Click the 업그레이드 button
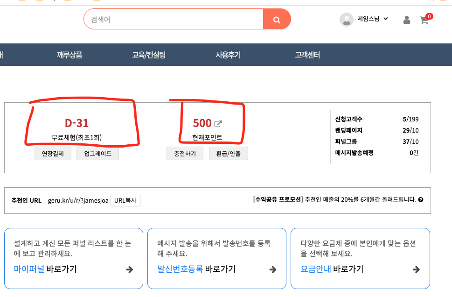 [97, 154]
